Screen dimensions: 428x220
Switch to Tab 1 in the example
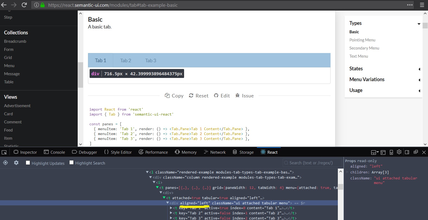(x=100, y=60)
